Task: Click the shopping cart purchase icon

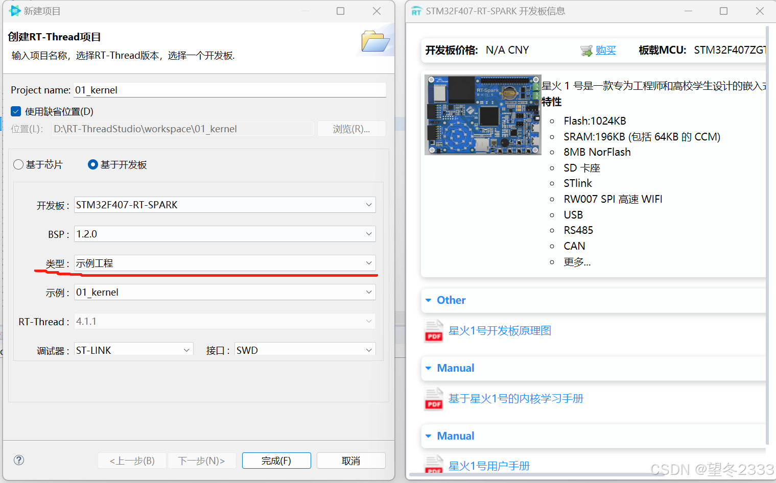Action: [x=586, y=51]
